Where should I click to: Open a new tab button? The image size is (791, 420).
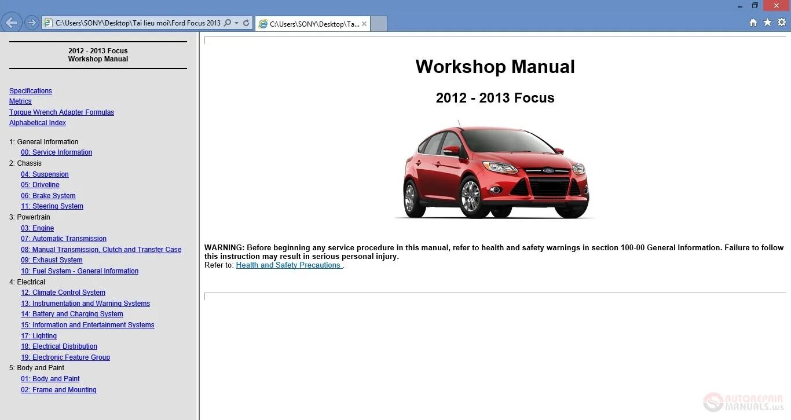click(x=378, y=24)
